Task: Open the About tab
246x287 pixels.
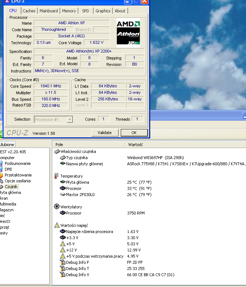Action: point(120,11)
